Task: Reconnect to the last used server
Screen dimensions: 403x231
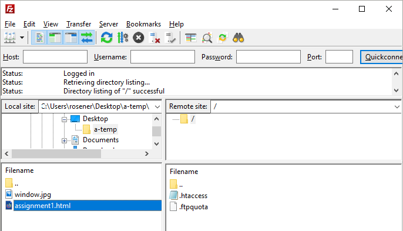Action: pyautogui.click(x=170, y=38)
